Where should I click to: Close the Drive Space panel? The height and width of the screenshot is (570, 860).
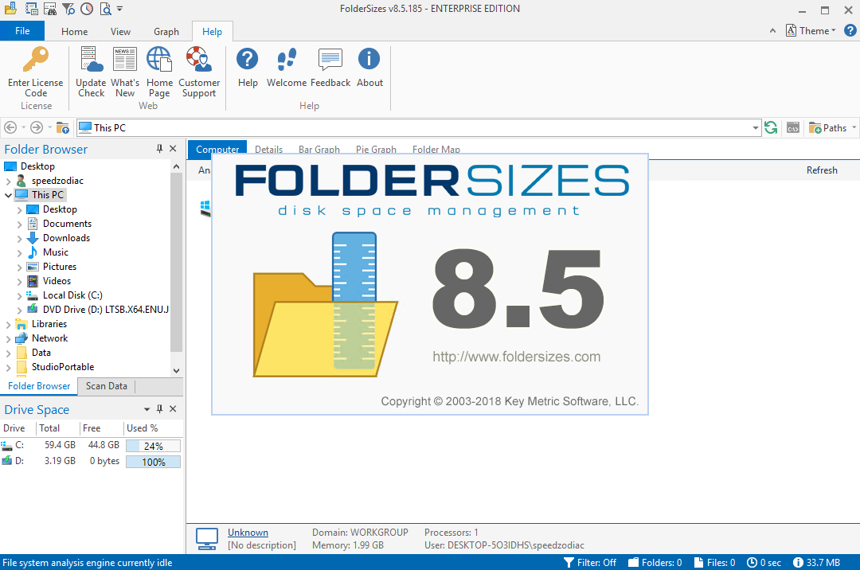coord(173,409)
